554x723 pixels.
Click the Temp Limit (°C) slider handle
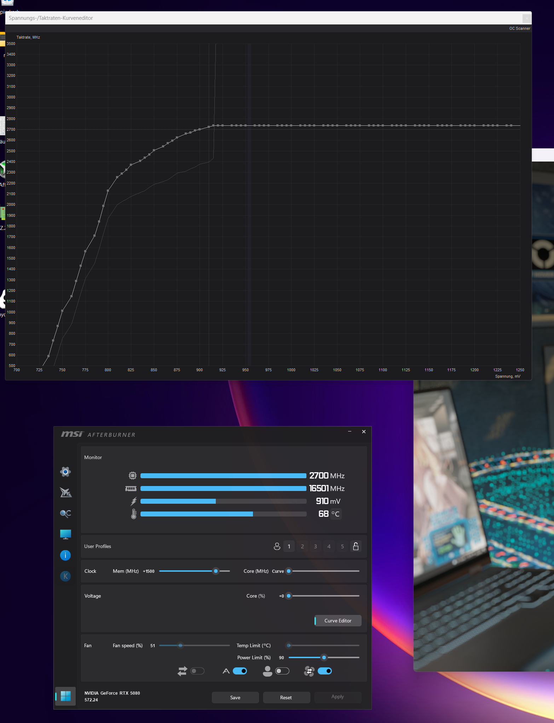coord(289,645)
